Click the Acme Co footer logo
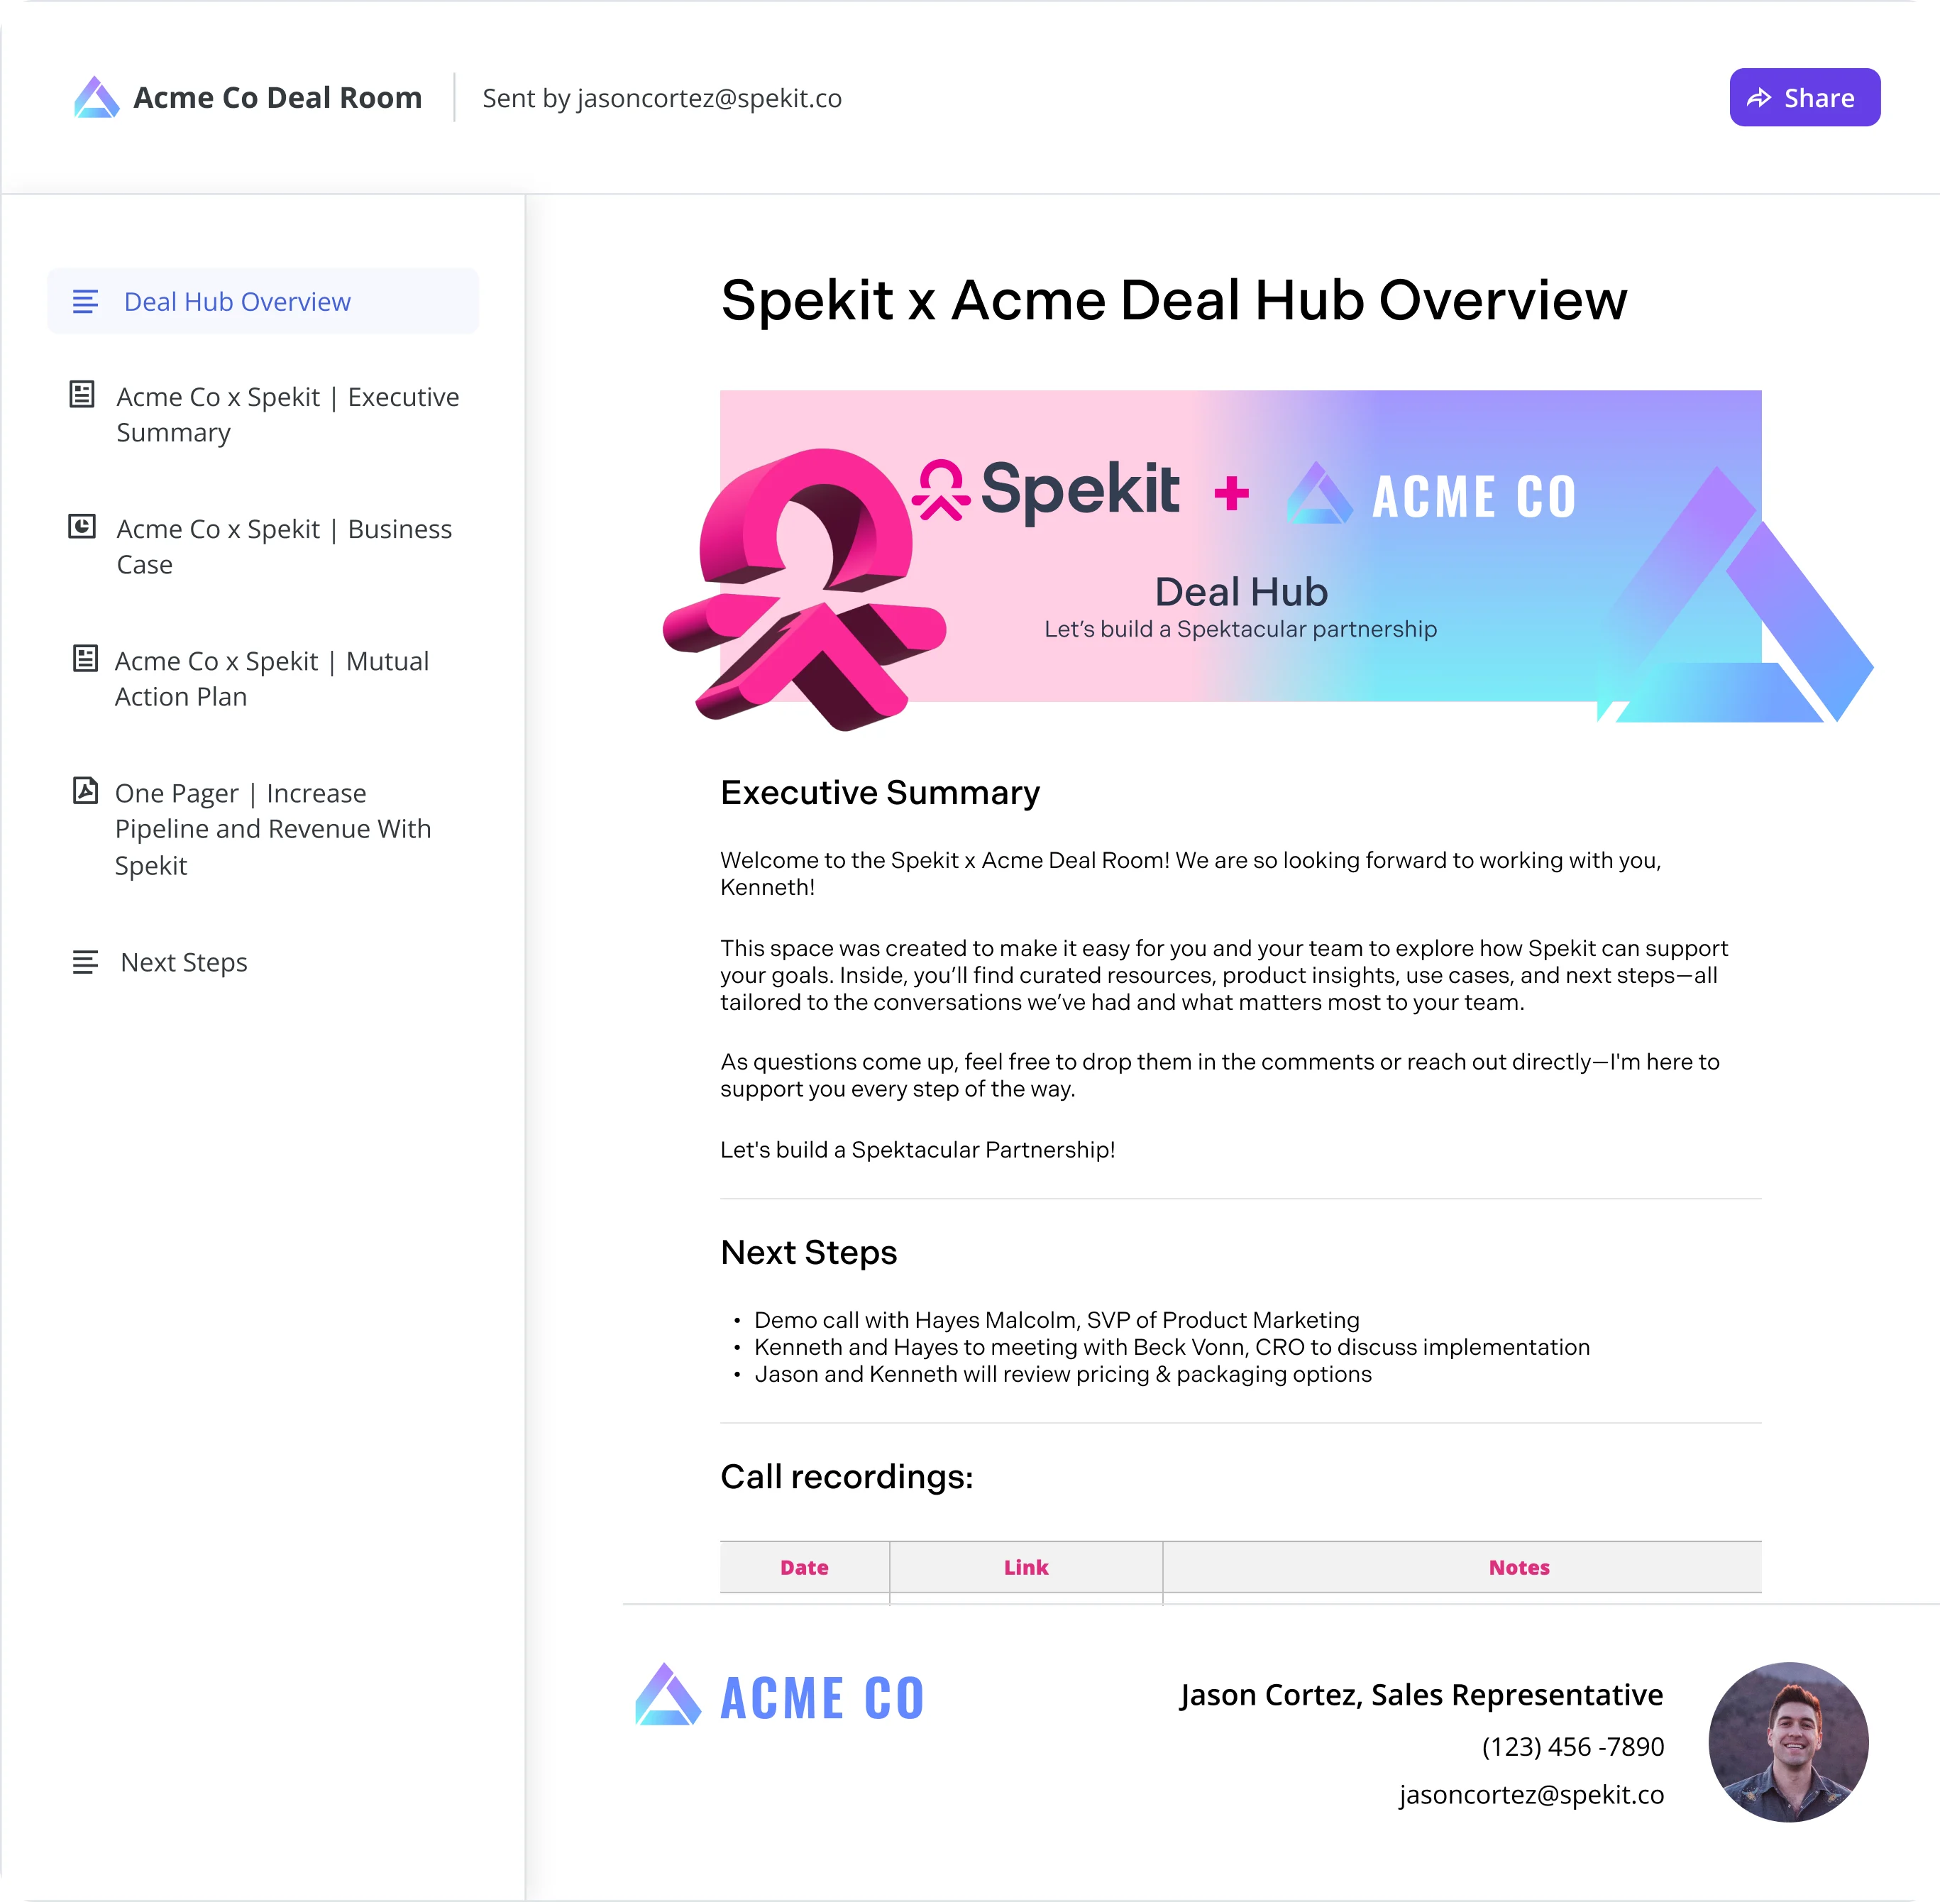Image resolution: width=1940 pixels, height=1902 pixels. (x=779, y=1697)
